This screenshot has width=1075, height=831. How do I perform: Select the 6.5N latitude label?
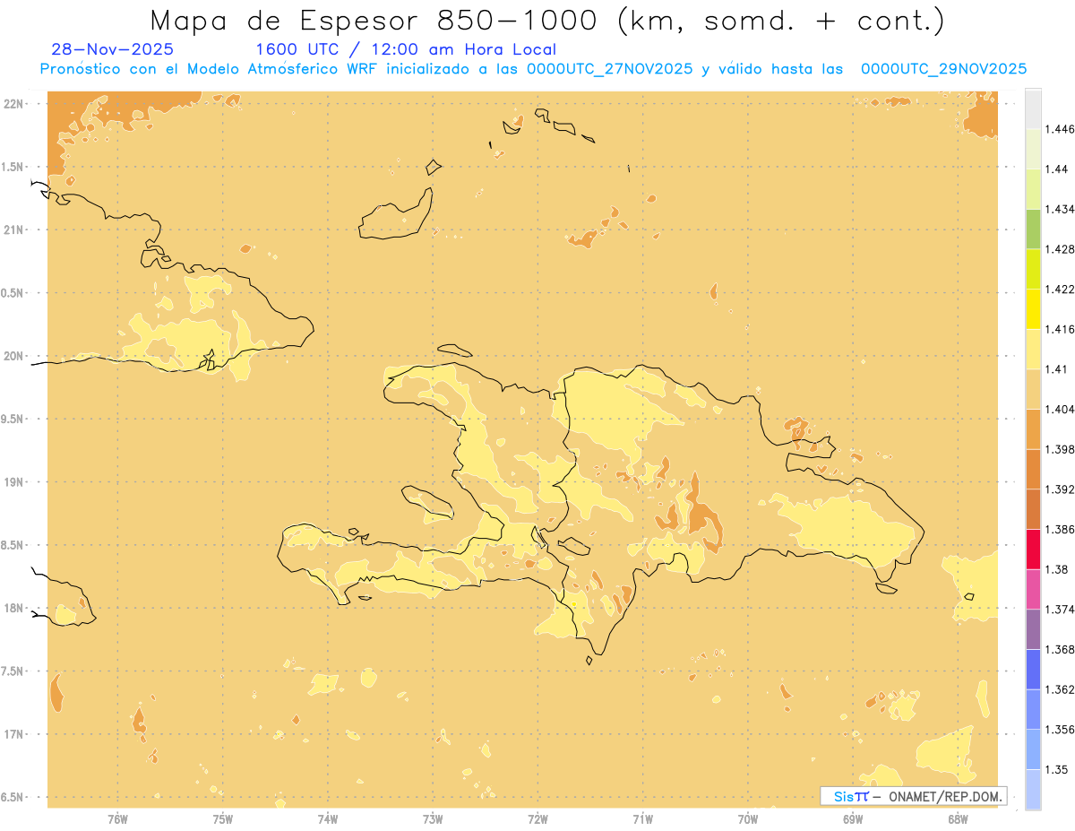13,798
